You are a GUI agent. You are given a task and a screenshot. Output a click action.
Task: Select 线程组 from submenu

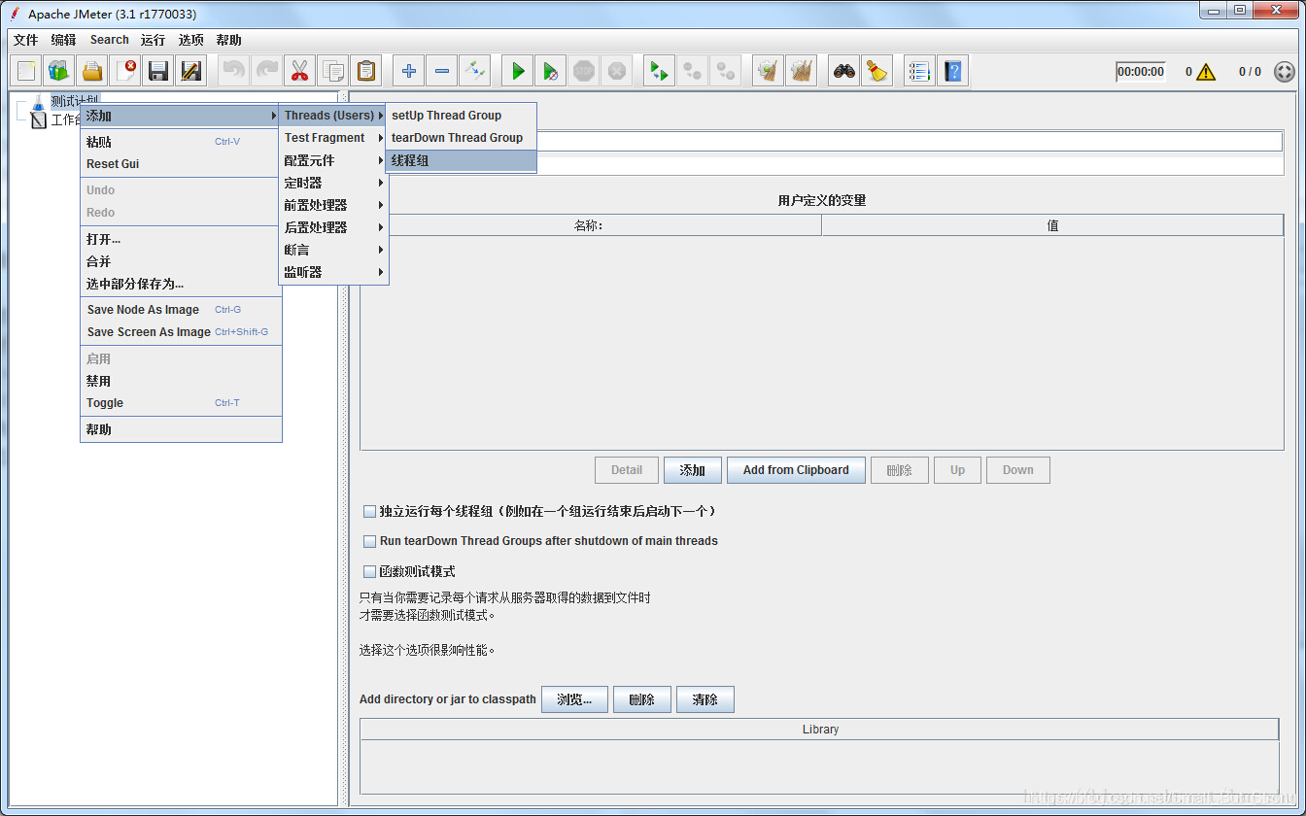[x=461, y=160]
